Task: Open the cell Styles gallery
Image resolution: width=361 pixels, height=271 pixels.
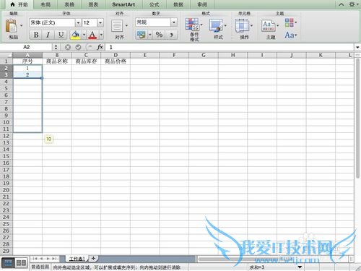Action: (216, 26)
